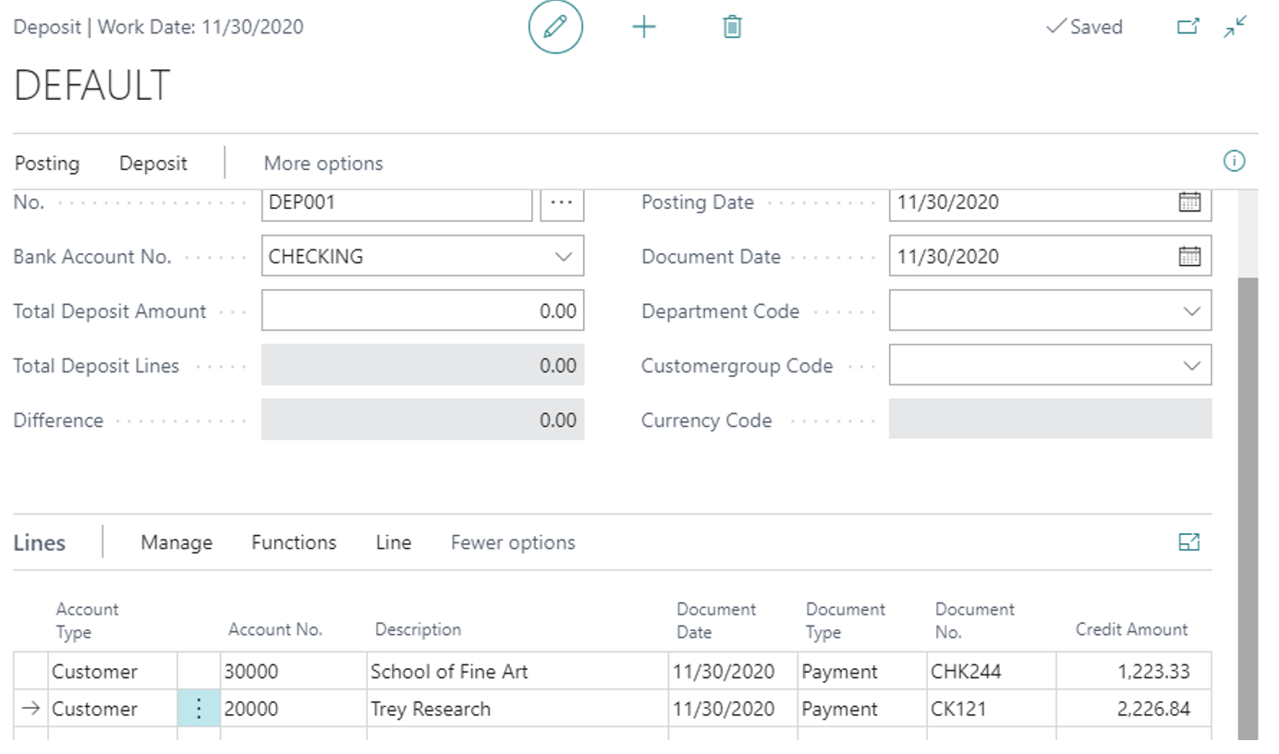The height and width of the screenshot is (754, 1279).
Task: Open the Posting Date calendar picker
Action: pos(1193,201)
